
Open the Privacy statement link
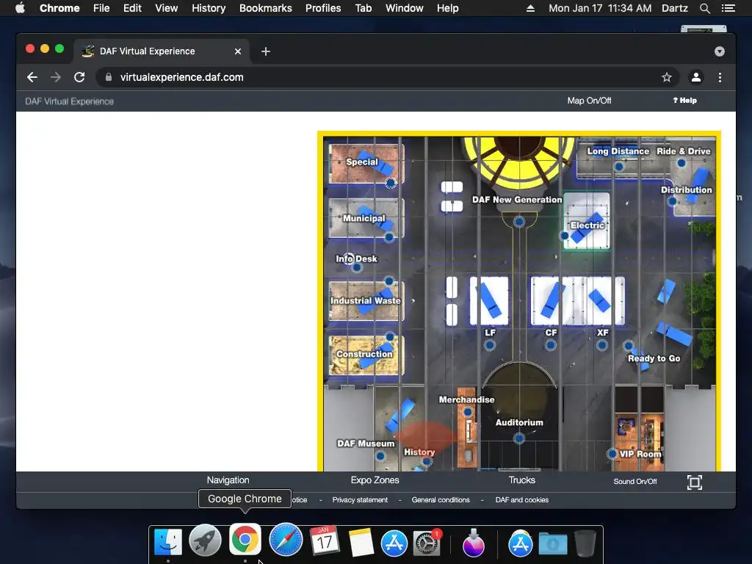[360, 499]
